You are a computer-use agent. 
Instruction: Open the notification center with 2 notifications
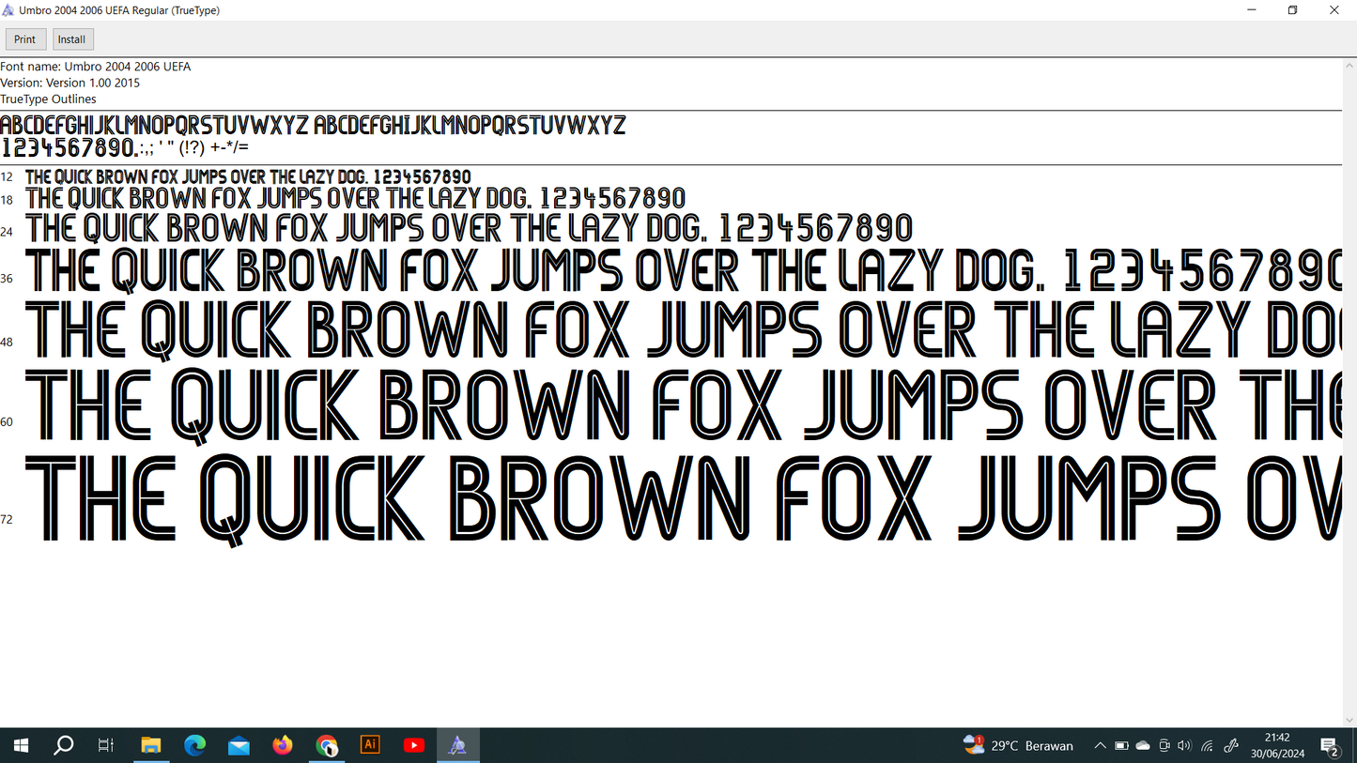1330,746
